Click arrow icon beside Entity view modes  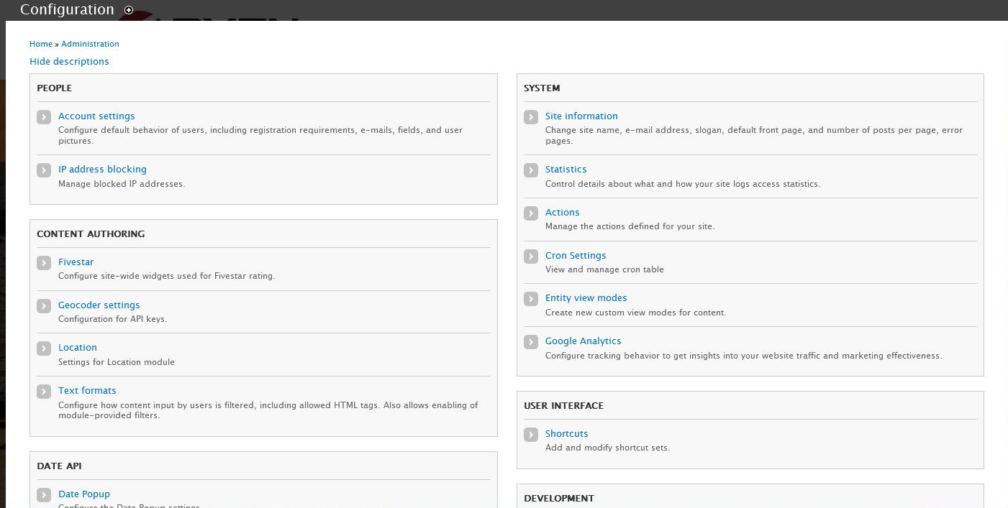[x=531, y=299]
